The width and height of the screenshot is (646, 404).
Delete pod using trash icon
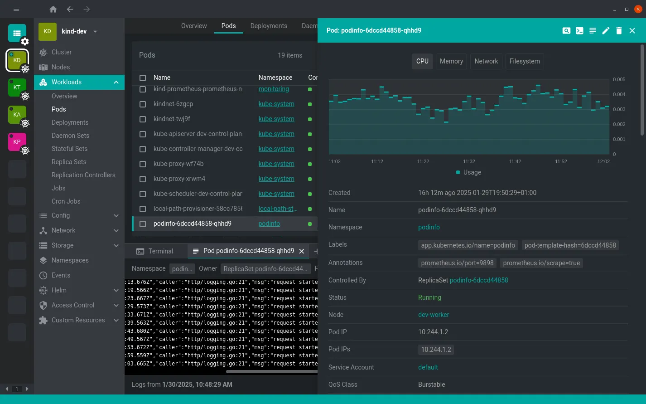pyautogui.click(x=619, y=30)
